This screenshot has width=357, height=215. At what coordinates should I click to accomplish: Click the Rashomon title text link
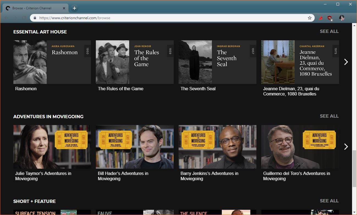[x=26, y=89]
